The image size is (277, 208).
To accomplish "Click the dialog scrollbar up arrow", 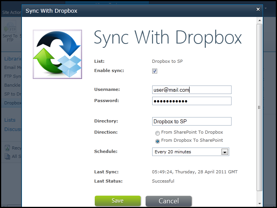I will [260, 20].
